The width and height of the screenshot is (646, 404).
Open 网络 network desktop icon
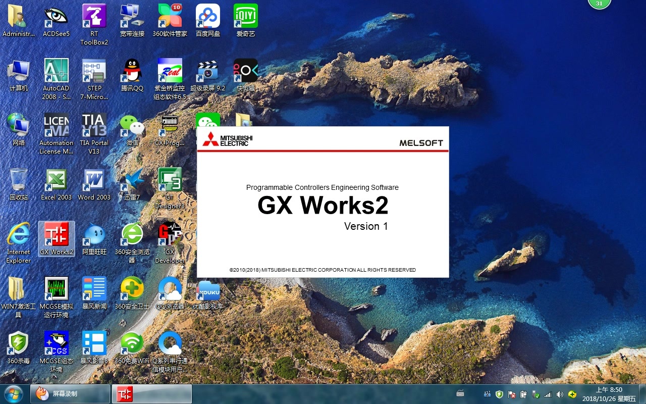19,129
